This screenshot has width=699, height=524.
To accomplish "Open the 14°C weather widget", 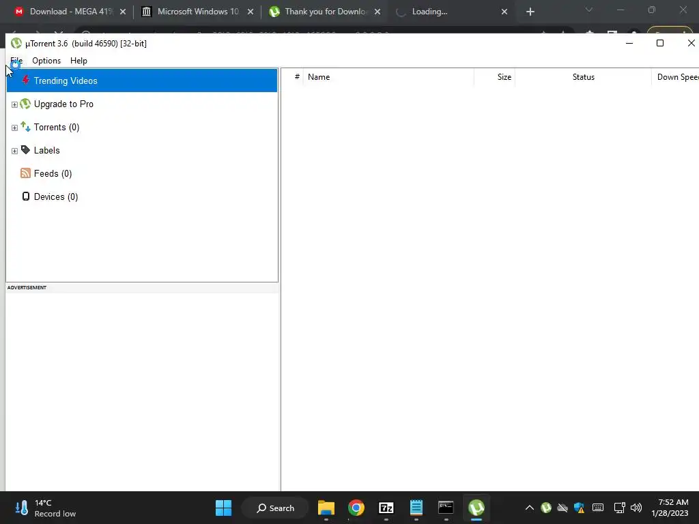I will (x=45, y=508).
